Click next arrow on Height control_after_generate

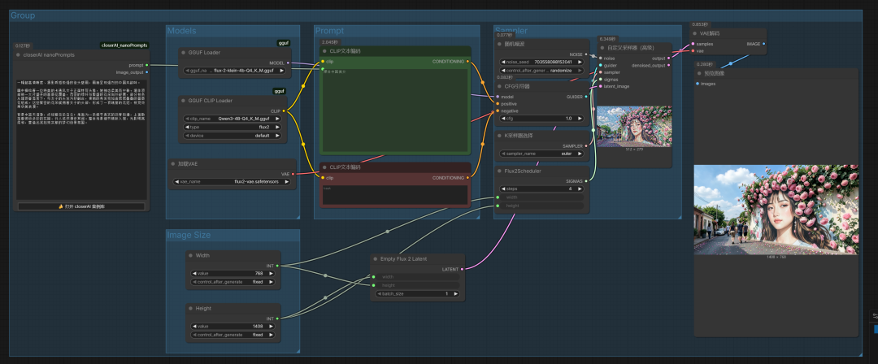(271, 335)
